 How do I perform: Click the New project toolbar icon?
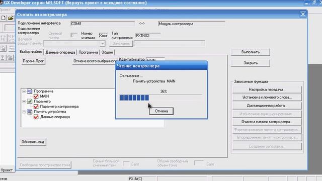point(4,18)
